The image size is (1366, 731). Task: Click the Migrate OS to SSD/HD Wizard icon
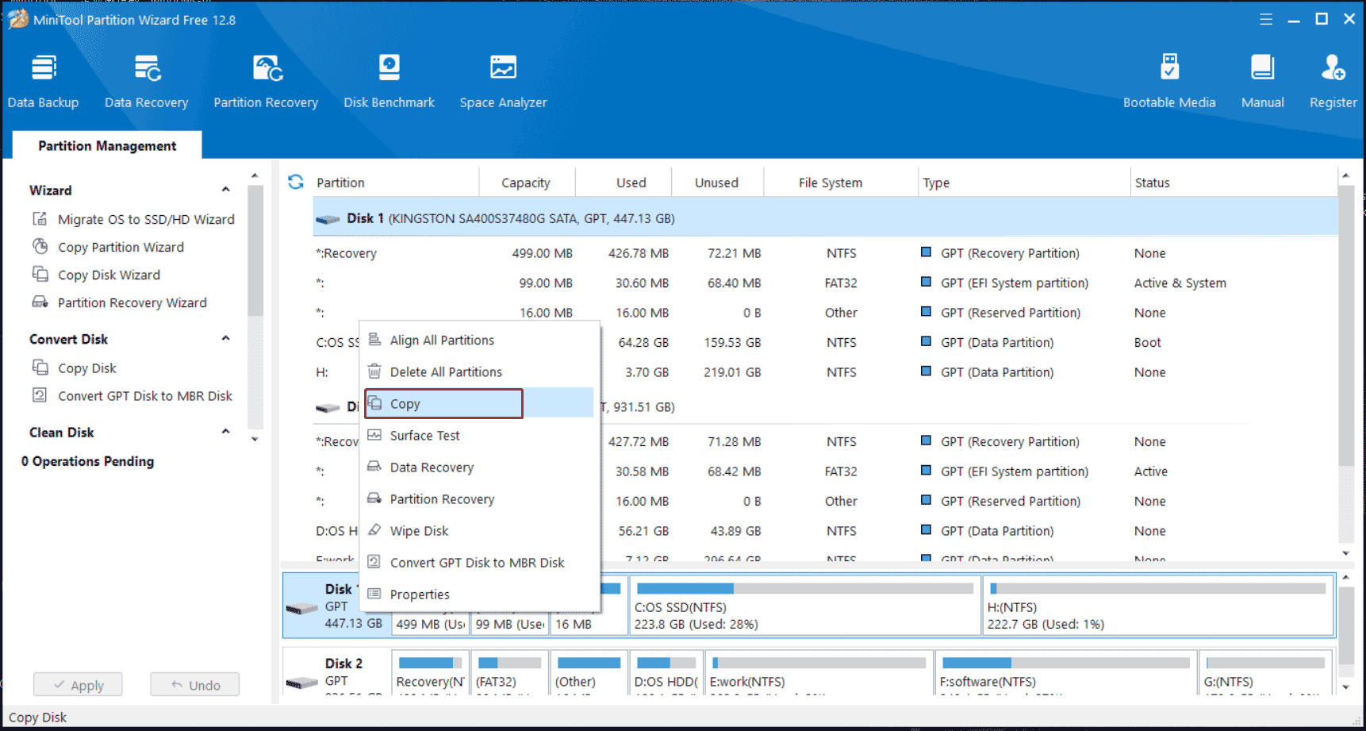[x=40, y=219]
